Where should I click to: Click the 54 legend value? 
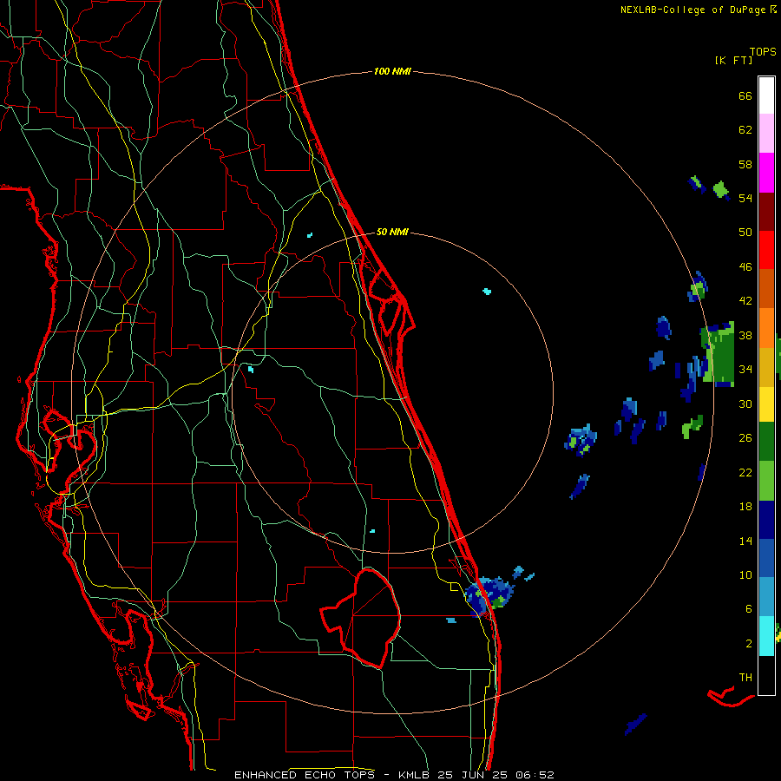[745, 198]
